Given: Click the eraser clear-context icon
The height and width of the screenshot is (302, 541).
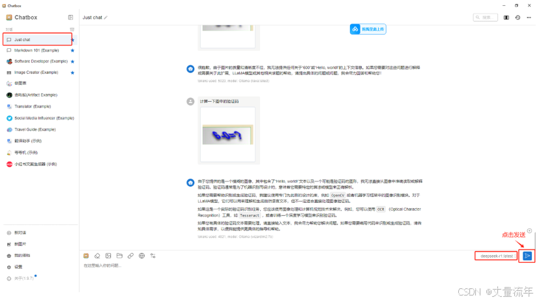Looking at the screenshot, I should click(x=97, y=256).
